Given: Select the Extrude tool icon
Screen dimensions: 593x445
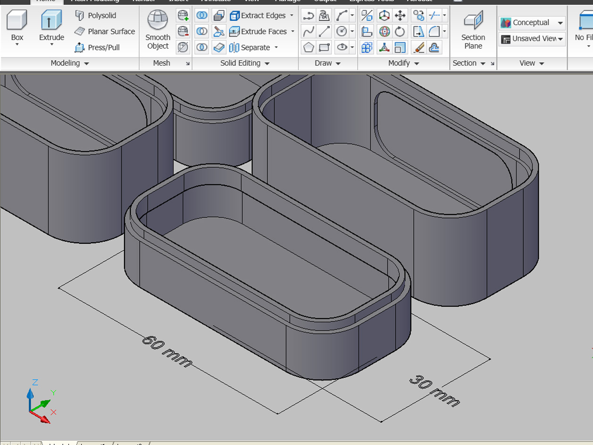Looking at the screenshot, I should 51,21.
